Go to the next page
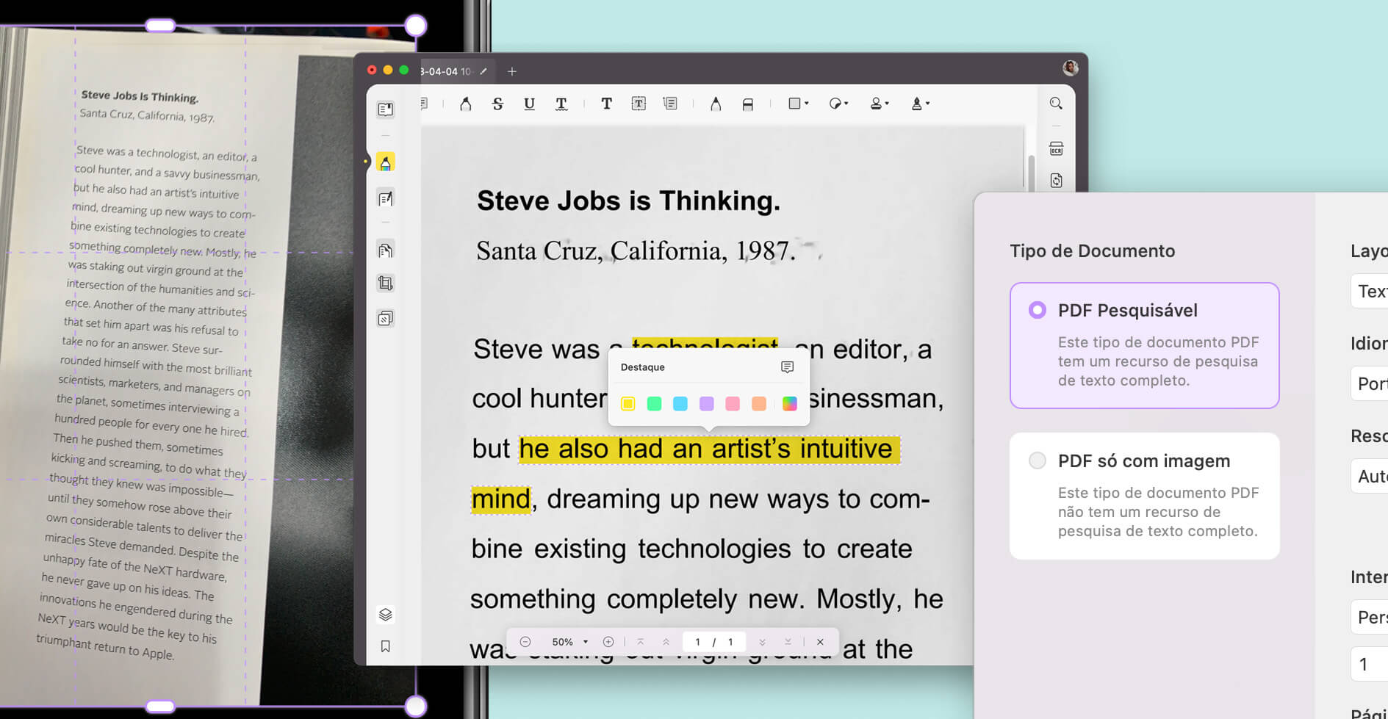Viewport: 1388px width, 719px height. [762, 642]
